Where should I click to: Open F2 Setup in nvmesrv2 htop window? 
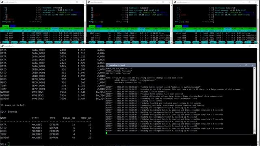101,42
